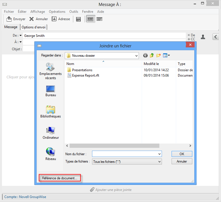Click the horizontal scrollbar left arrow
Image resolution: width=221 pixels, height=202 pixels.
(x=67, y=146)
